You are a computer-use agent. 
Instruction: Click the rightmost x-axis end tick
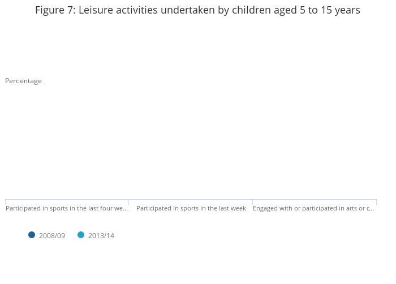point(376,202)
